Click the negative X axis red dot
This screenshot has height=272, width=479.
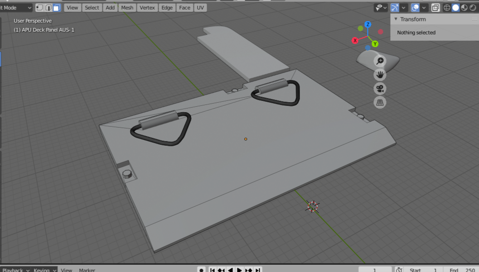point(380,31)
